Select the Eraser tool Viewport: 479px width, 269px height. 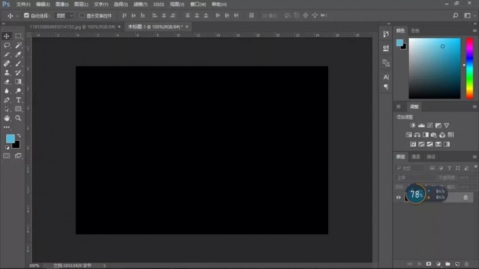coord(7,82)
